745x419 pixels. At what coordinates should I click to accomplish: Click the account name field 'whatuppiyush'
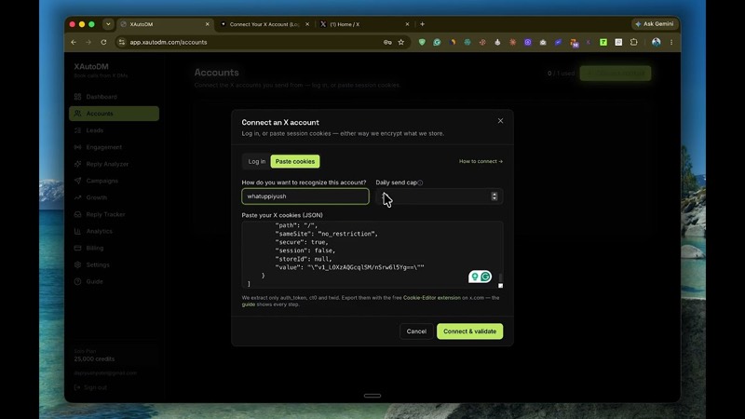click(305, 196)
